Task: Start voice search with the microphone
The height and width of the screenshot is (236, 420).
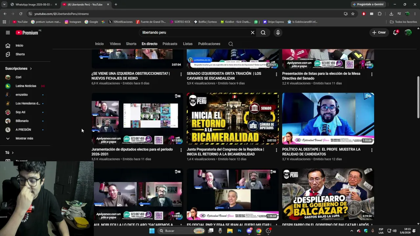Action: [278, 32]
